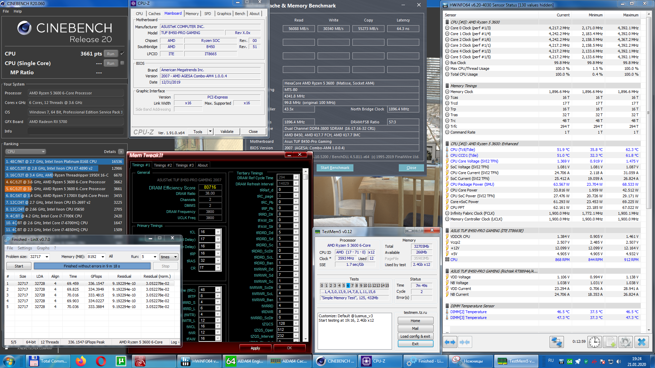Open HWiNFO sensor settings gear icon
The width and height of the screenshot is (655, 368).
click(626, 342)
